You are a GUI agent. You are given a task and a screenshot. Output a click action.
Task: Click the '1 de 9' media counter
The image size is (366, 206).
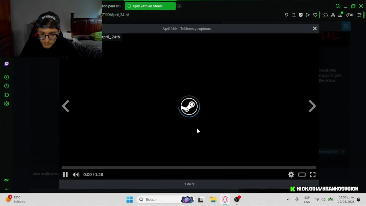point(189,184)
